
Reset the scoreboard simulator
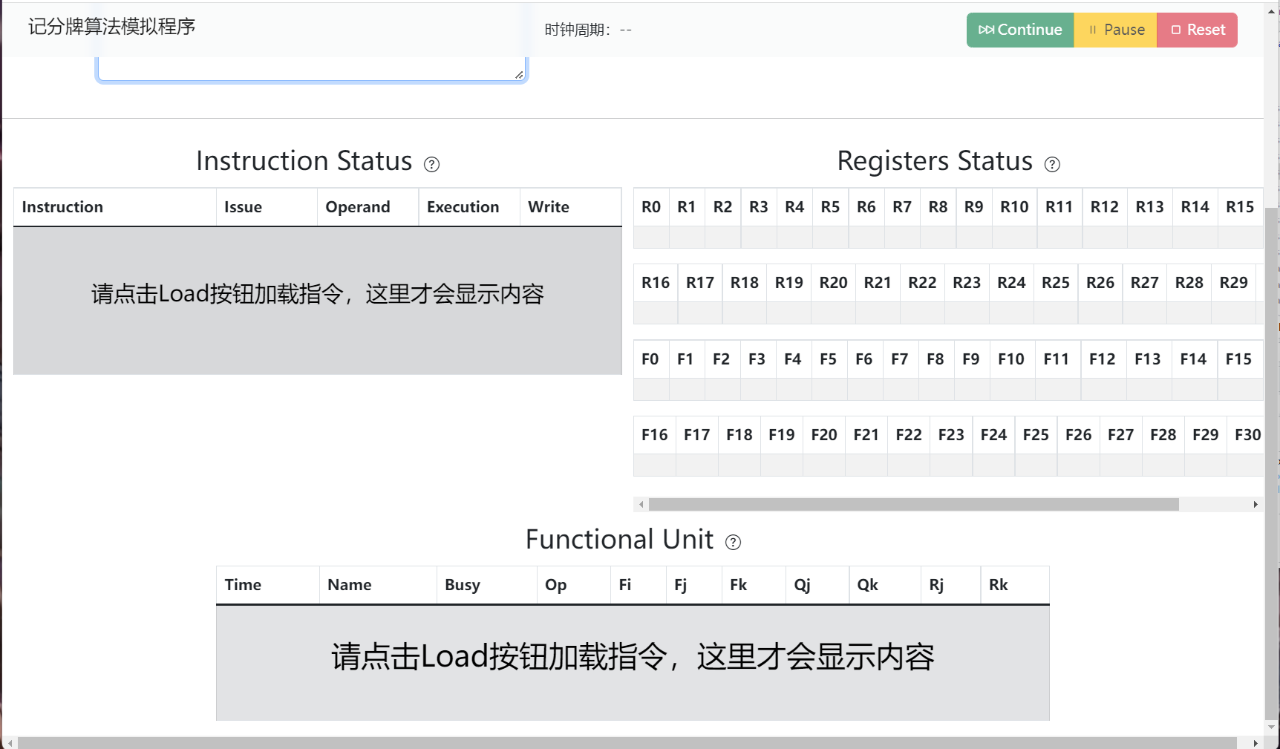coord(1197,30)
